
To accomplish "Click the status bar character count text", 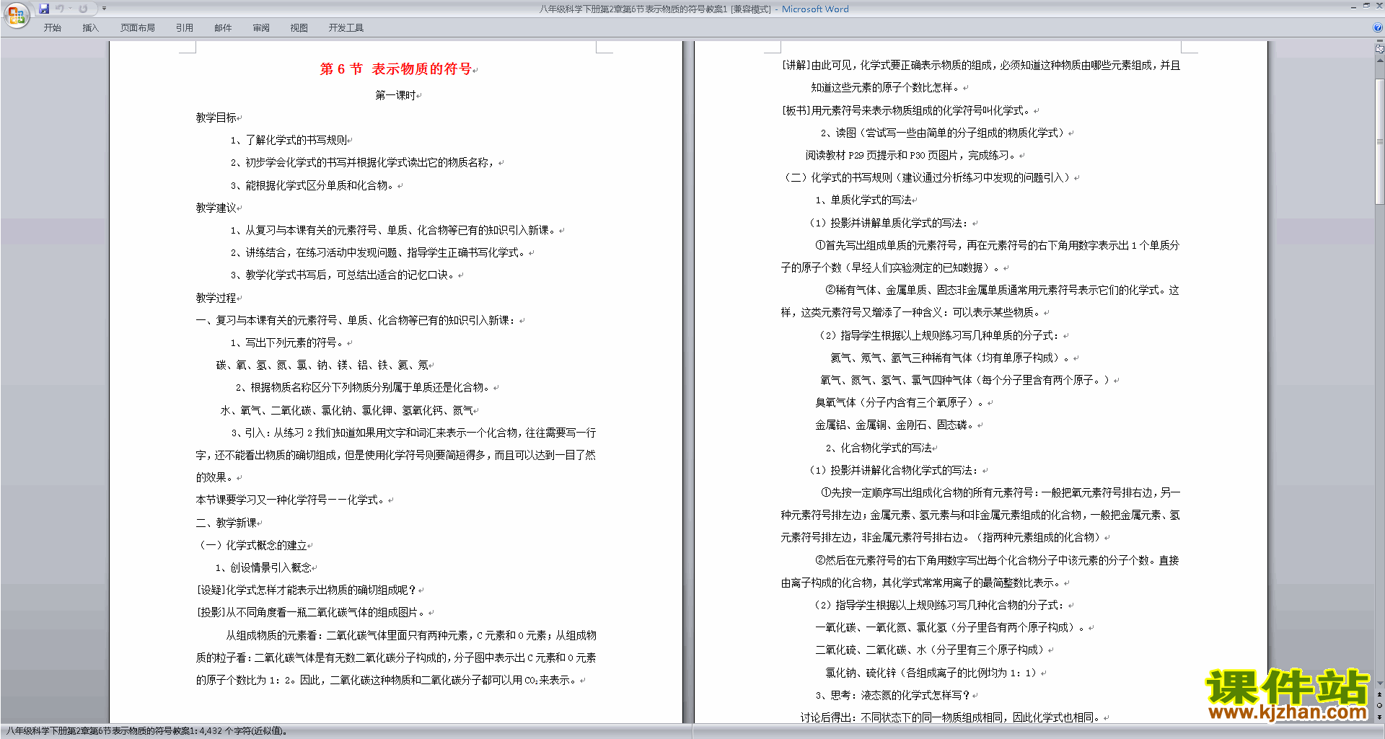I will point(147,731).
